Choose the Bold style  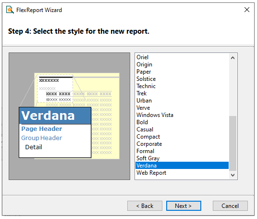[182, 122]
